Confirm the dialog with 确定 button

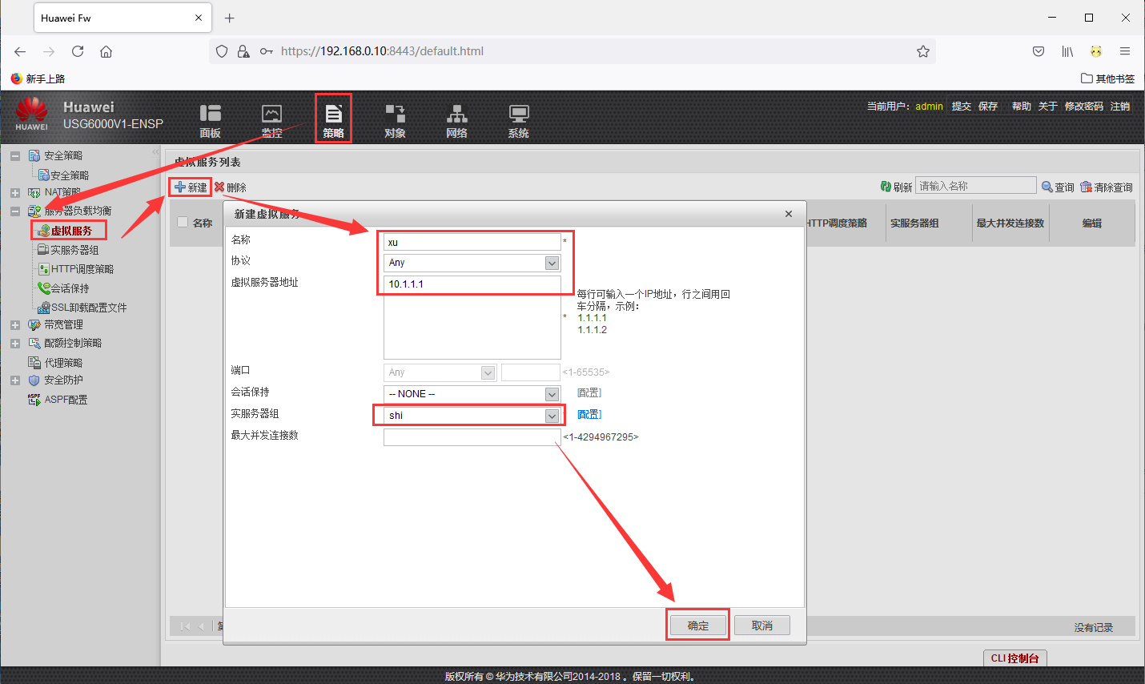tap(697, 625)
